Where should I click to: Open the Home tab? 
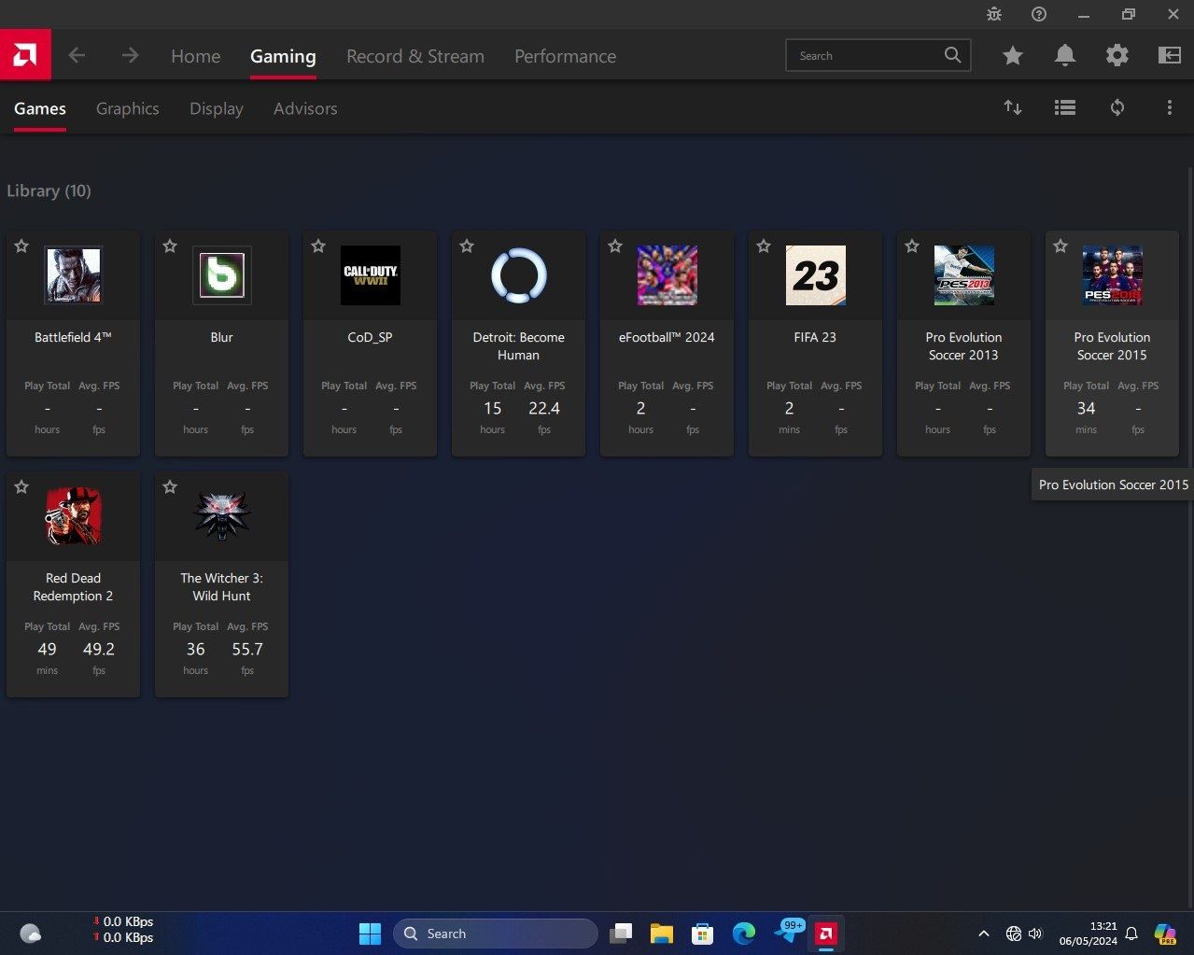click(x=195, y=56)
